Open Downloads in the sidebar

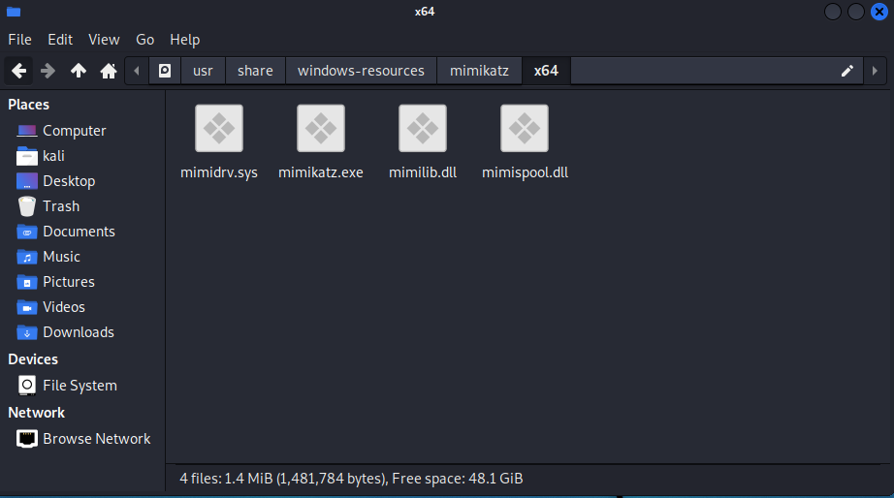pyautogui.click(x=83, y=332)
